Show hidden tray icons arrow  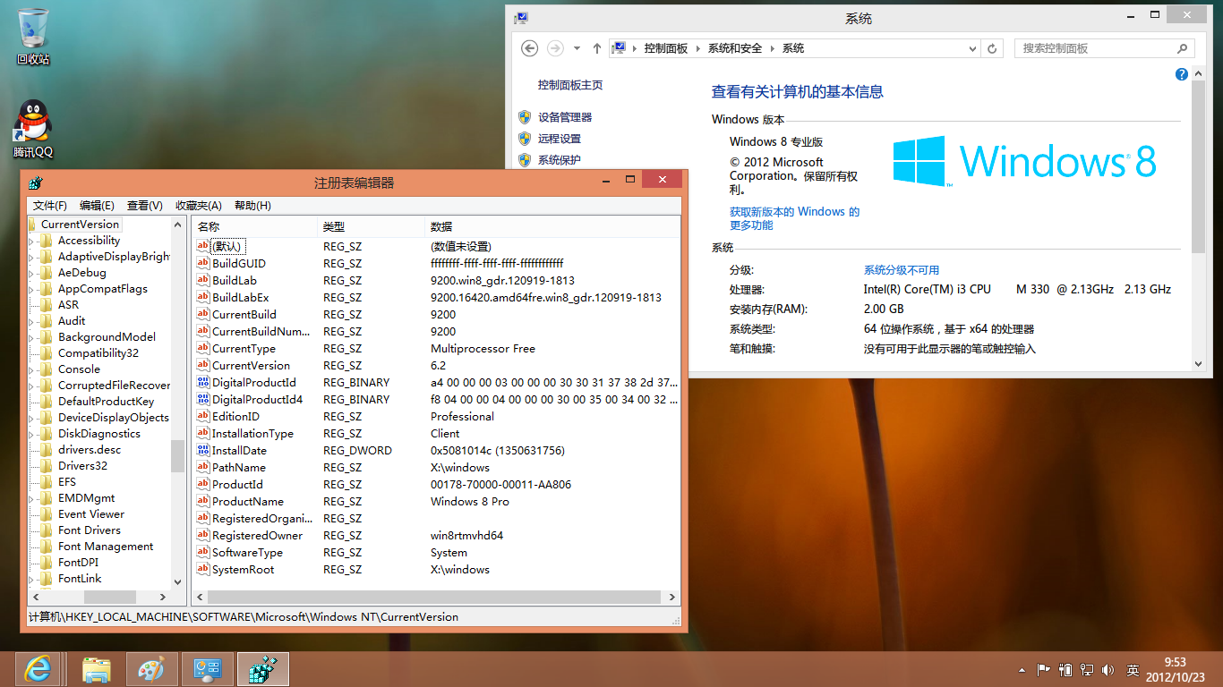click(1022, 669)
